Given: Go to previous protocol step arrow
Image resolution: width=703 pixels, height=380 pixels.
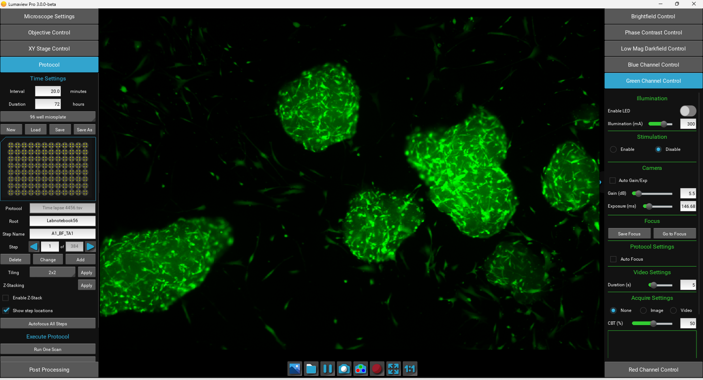Looking at the screenshot, I should coord(34,246).
